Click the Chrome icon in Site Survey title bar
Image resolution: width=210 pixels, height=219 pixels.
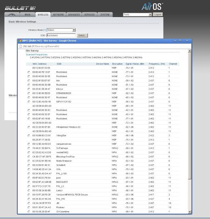20,41
